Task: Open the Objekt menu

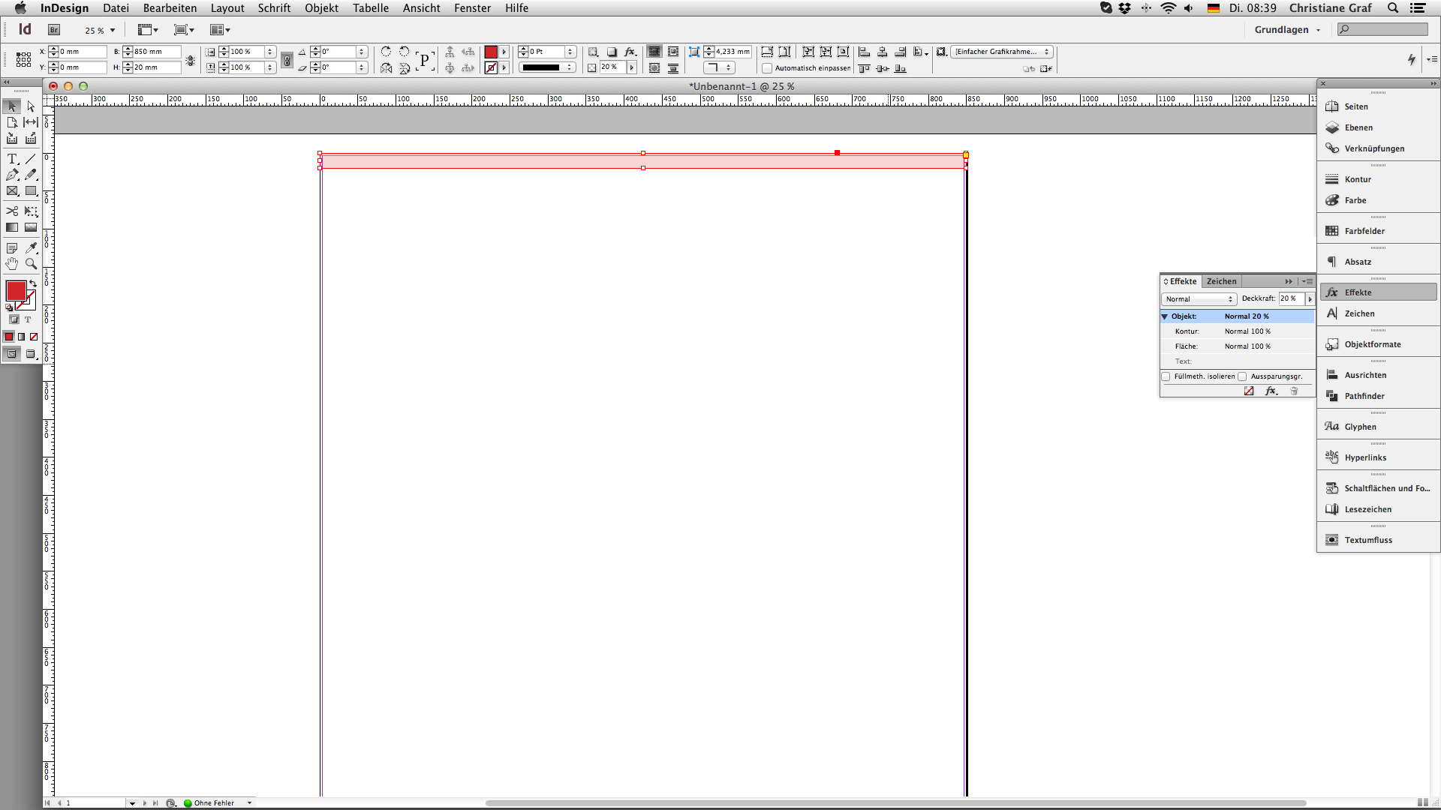Action: tap(321, 8)
